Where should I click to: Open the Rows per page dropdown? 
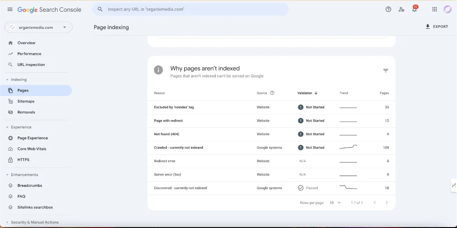pos(335,202)
